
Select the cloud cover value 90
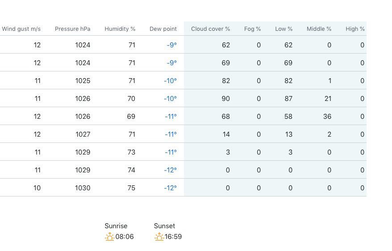point(226,99)
